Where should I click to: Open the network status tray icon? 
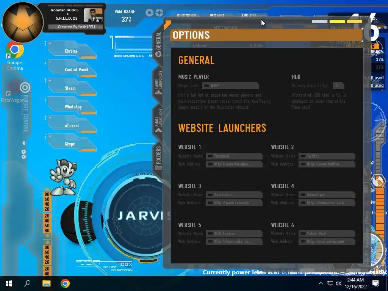pyautogui.click(x=330, y=283)
